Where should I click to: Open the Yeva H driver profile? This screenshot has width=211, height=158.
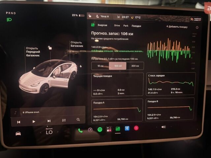103,16
